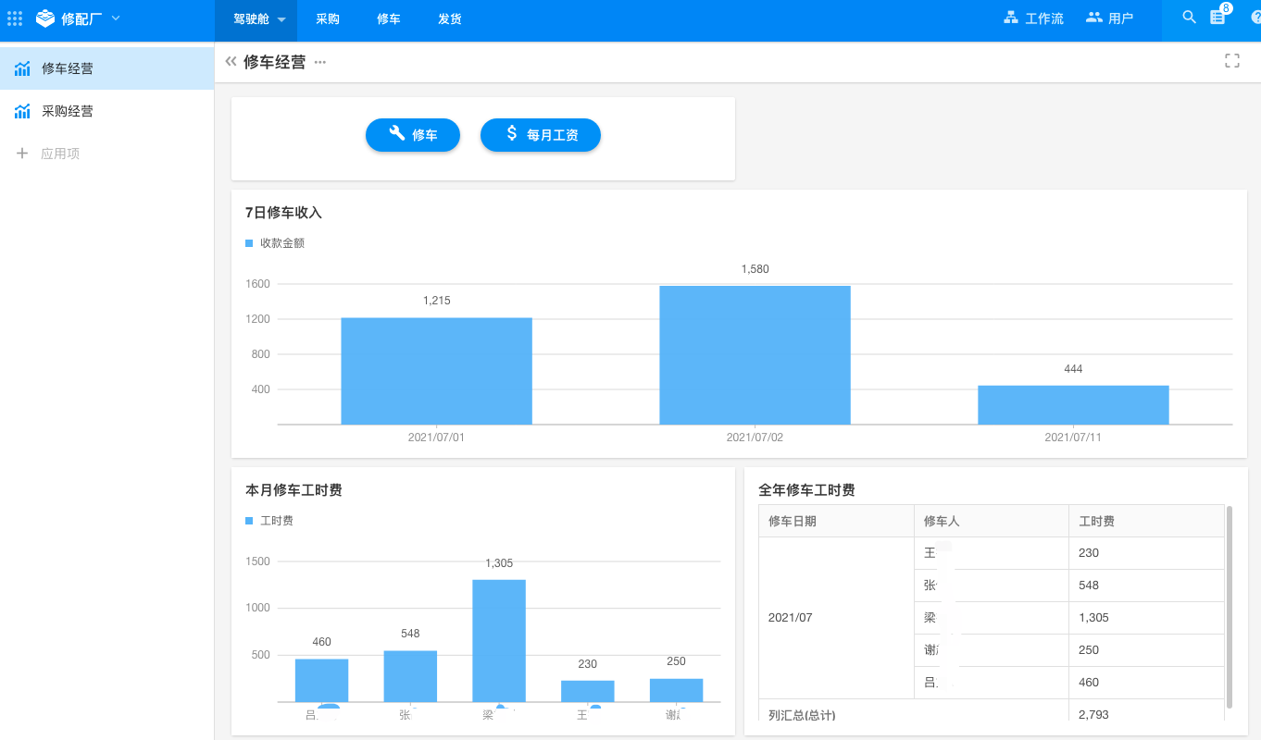Viewport: 1261px width, 740px height.
Task: Click the help question mark icon
Action: point(1255,18)
